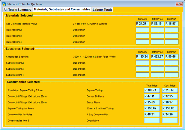Click Corner 90 Piece Total Price R 47.11

click(x=152, y=96)
